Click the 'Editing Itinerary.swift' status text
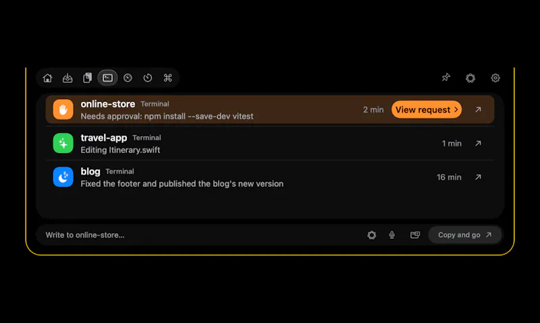The image size is (540, 323). (120, 150)
